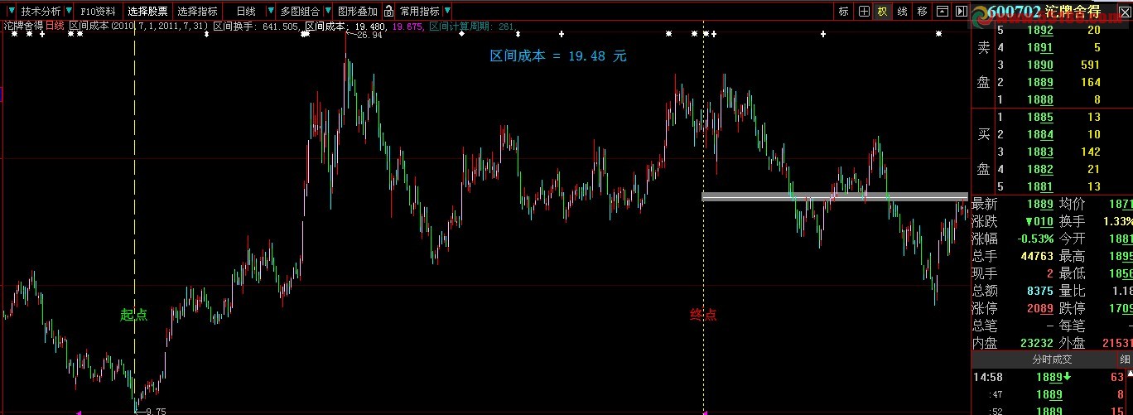Click the 总手 value 44763
Image resolution: width=1133 pixels, height=415 pixels.
[x=1036, y=256]
